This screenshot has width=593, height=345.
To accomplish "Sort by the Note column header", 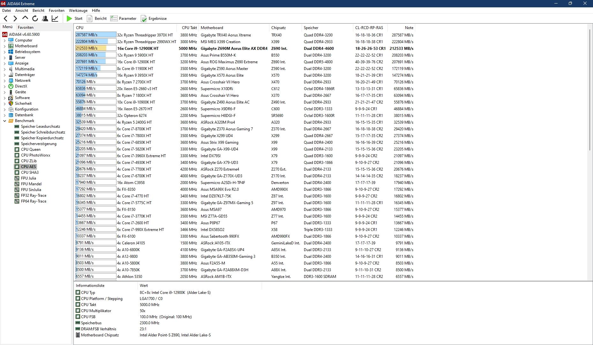I will (x=401, y=28).
